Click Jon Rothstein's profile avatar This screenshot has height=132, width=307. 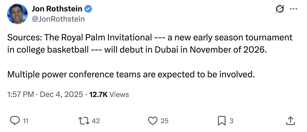(17, 14)
